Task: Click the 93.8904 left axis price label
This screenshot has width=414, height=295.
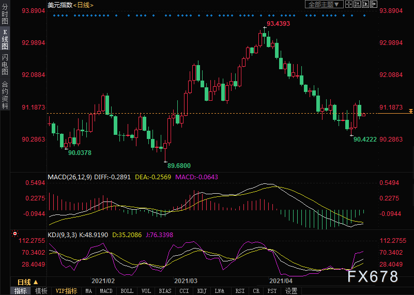Action: click(33, 11)
